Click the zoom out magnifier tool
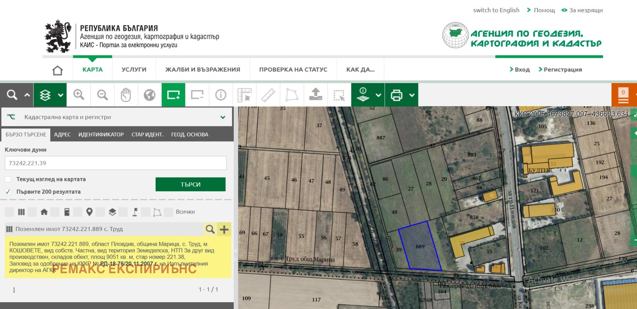The height and width of the screenshot is (309, 637). pyautogui.click(x=102, y=95)
